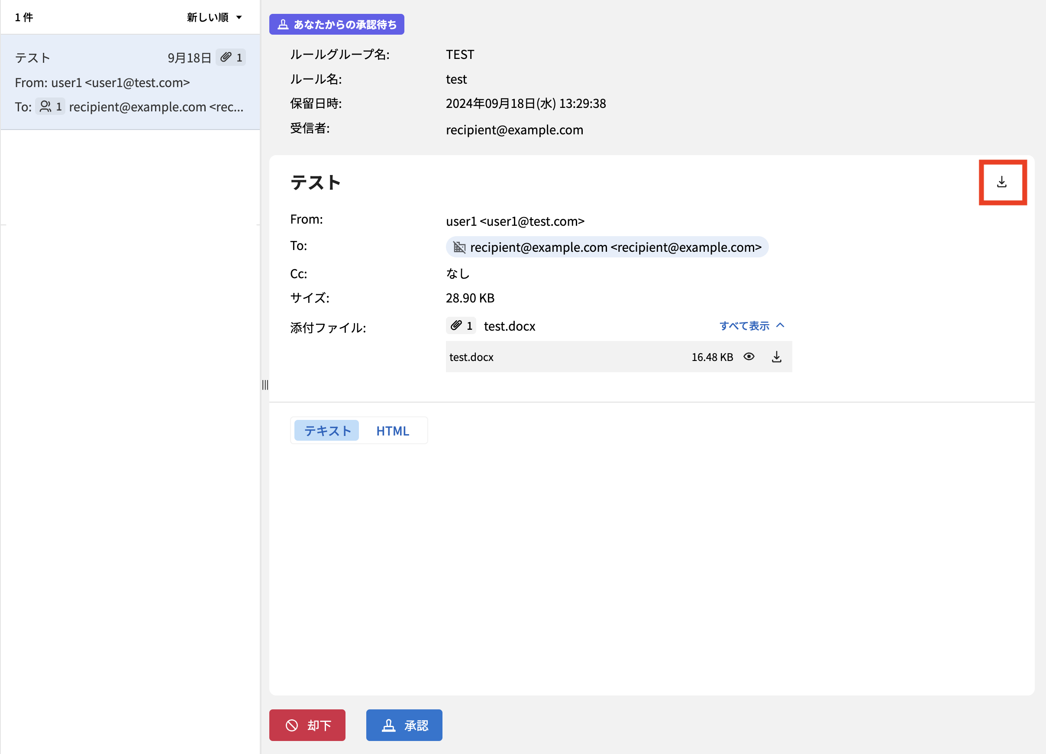This screenshot has height=754, width=1046.
Task: Click the テスト subject heading
Action: (x=316, y=182)
